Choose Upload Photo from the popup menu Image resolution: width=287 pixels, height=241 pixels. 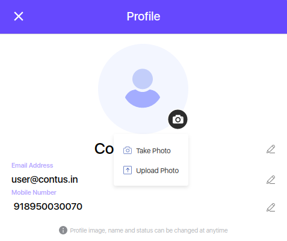point(157,171)
